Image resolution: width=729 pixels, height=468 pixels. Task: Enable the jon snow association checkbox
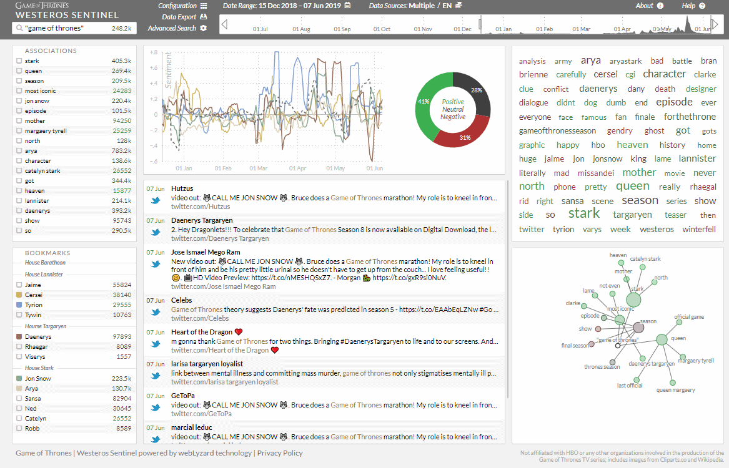19,100
